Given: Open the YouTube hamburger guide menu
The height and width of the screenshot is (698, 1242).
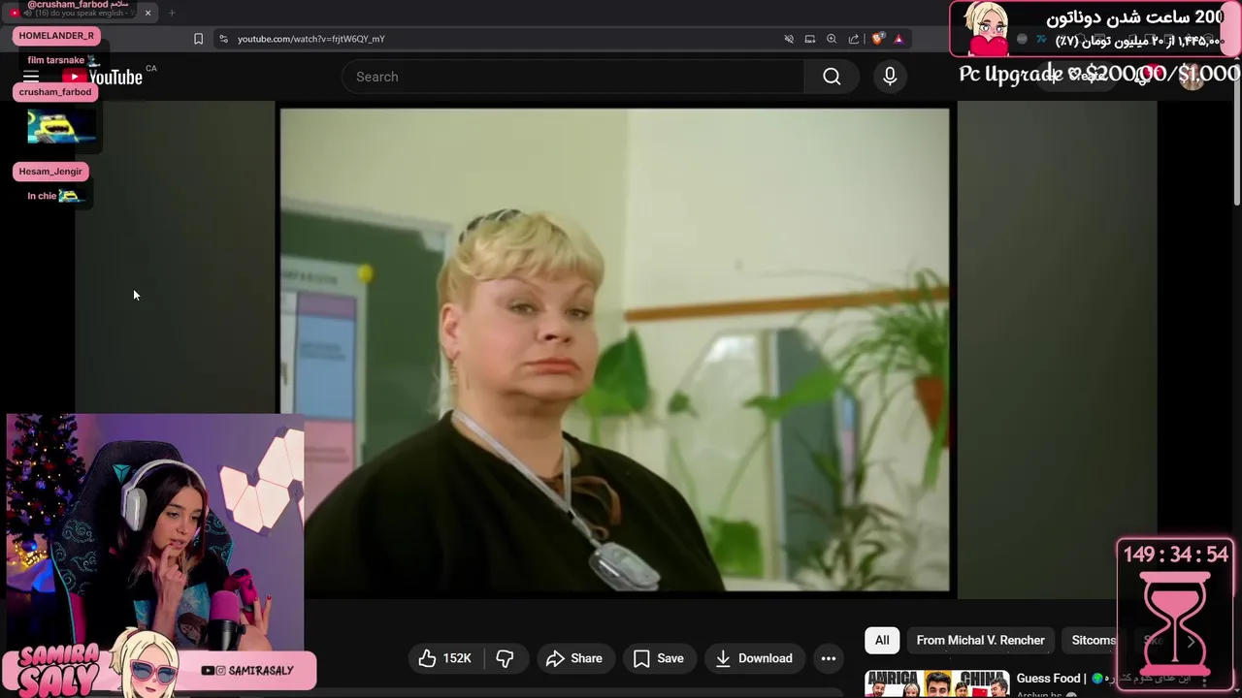Looking at the screenshot, I should (x=31, y=77).
